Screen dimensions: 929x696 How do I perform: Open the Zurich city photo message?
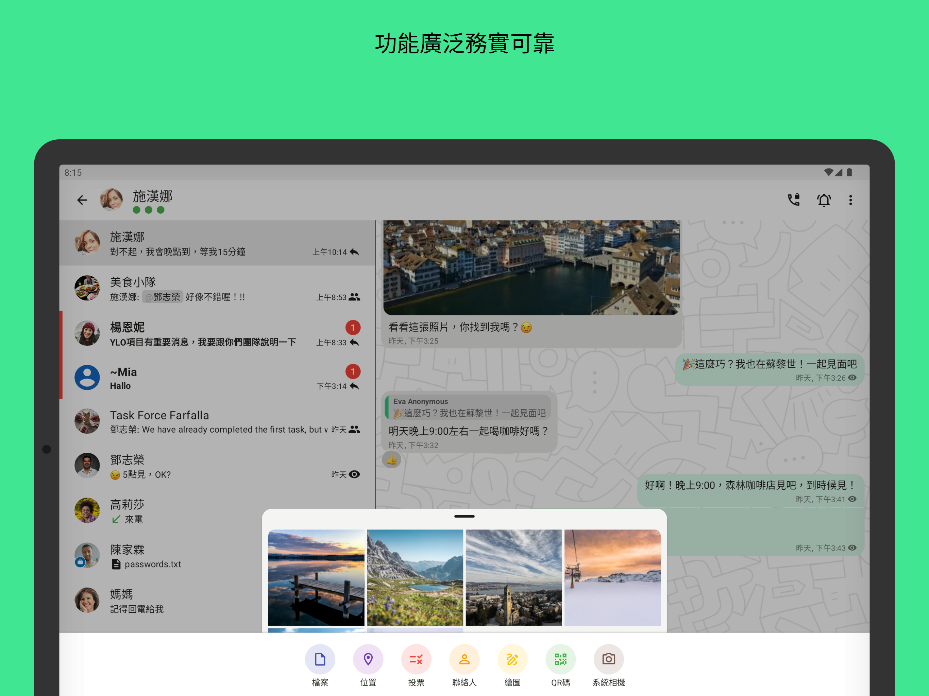click(531, 267)
